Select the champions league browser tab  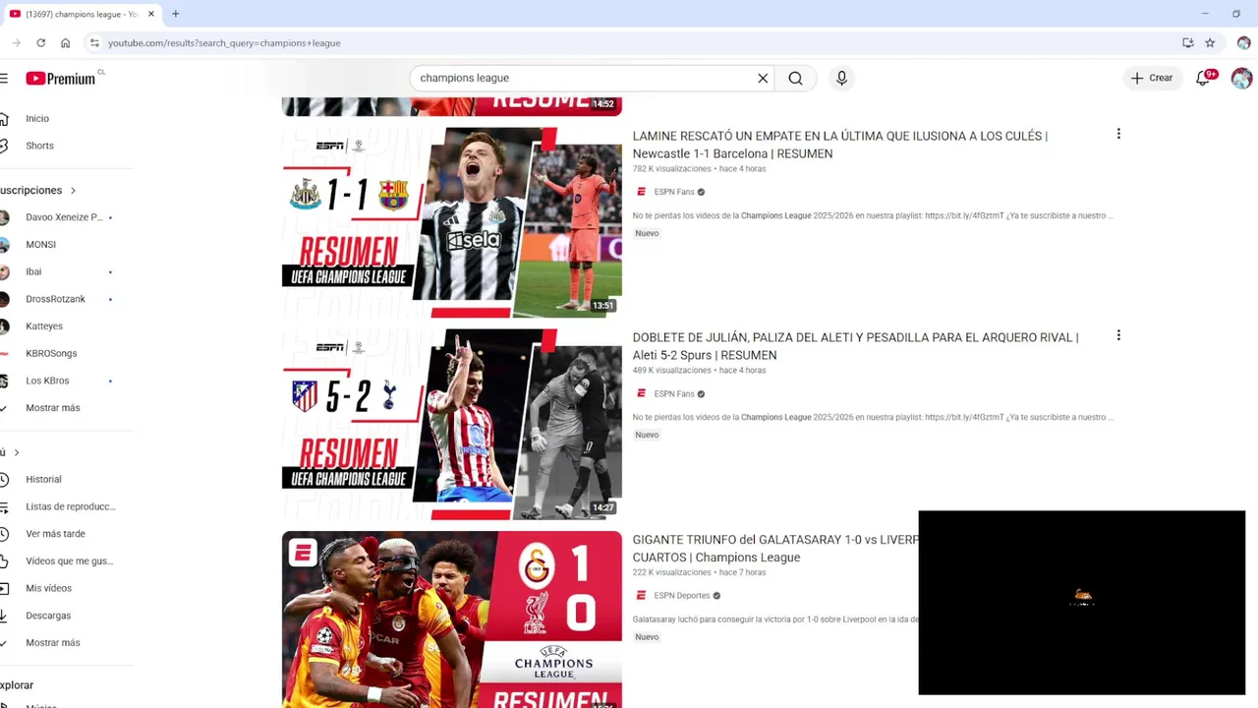click(83, 14)
